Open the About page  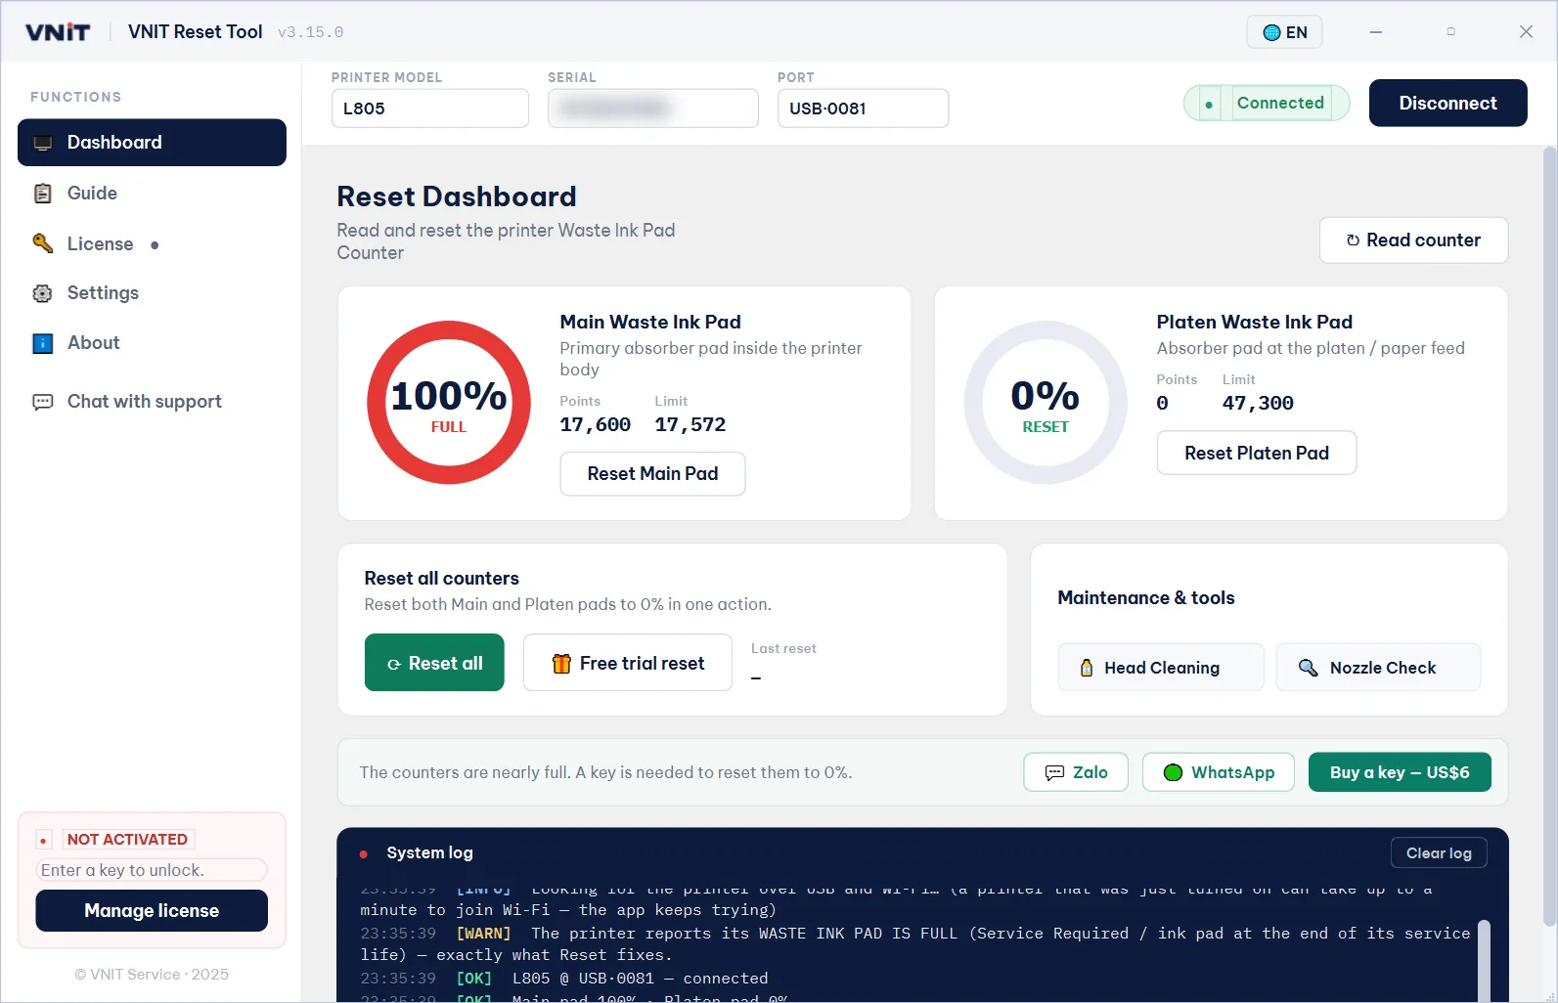click(152, 343)
